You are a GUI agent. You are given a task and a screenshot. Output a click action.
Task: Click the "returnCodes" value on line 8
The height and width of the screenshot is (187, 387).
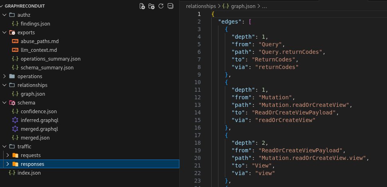pyautogui.click(x=277, y=67)
